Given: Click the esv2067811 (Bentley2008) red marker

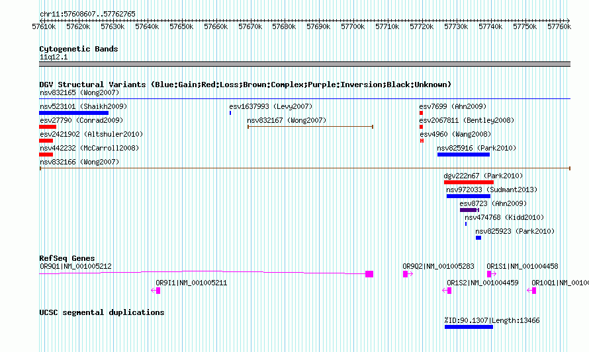Looking at the screenshot, I should pyautogui.click(x=421, y=127).
